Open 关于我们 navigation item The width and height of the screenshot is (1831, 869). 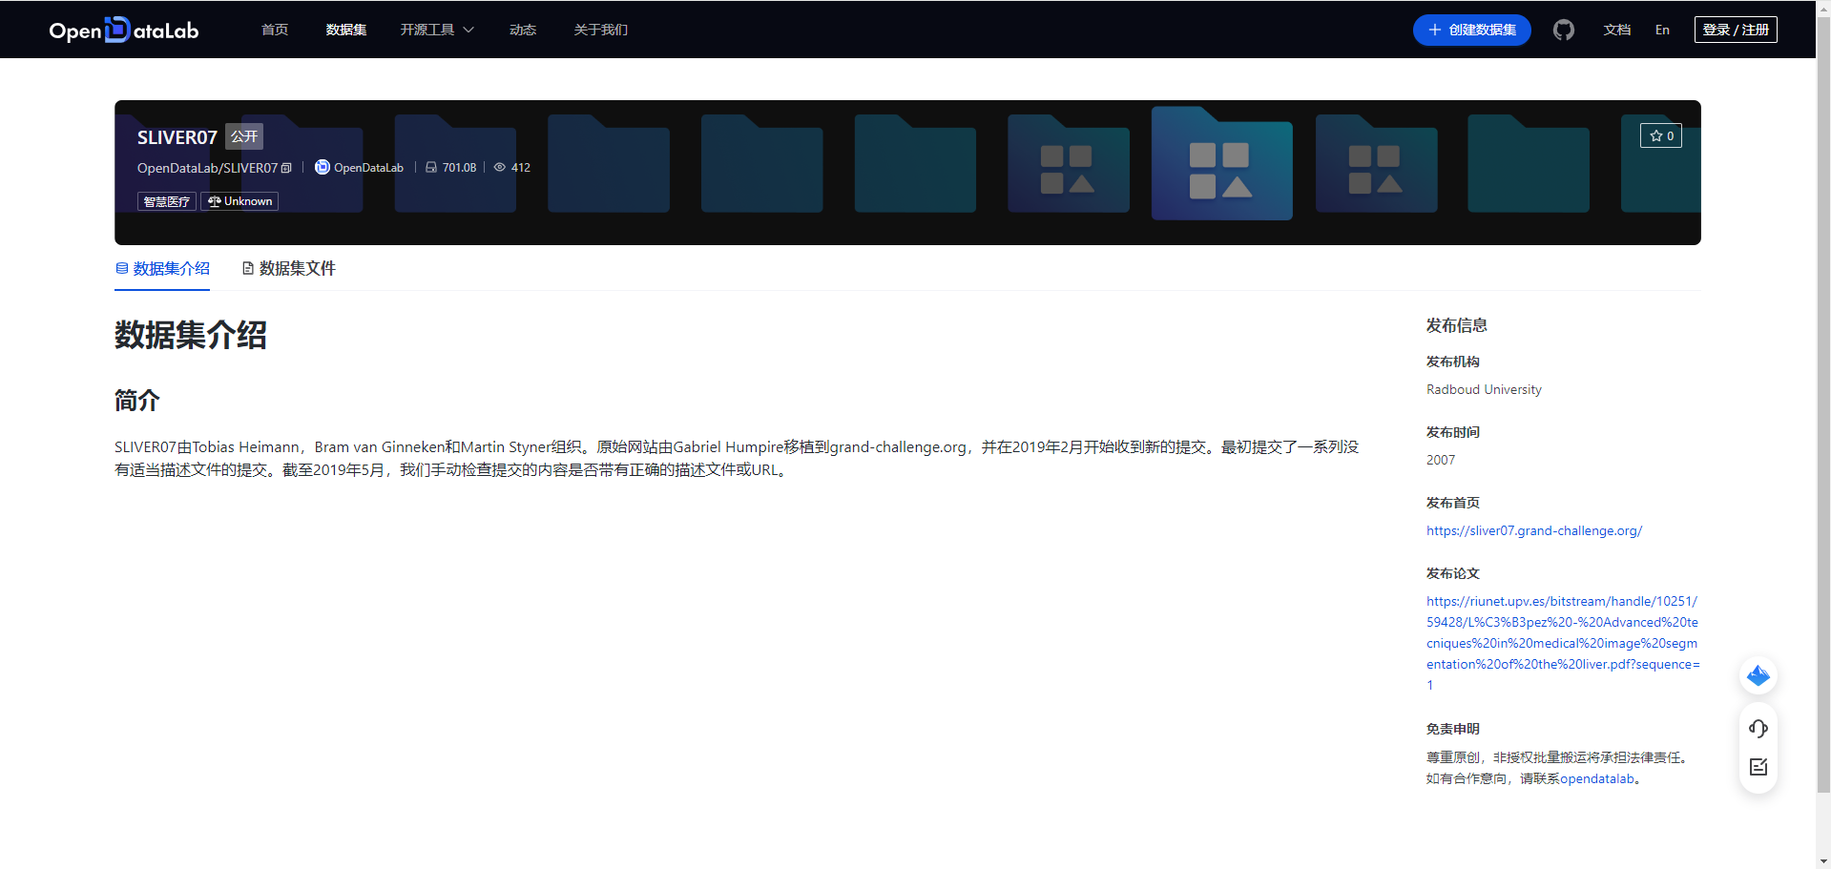[x=601, y=30]
